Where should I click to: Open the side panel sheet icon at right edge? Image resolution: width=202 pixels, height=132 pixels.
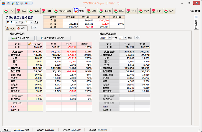point(196,17)
